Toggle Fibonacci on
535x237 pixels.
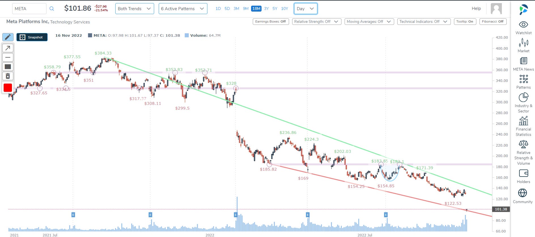(x=493, y=22)
